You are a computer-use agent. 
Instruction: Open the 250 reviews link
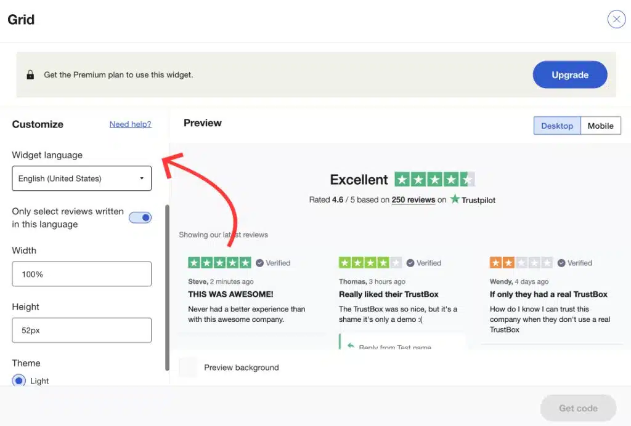coord(413,200)
